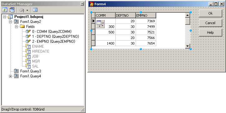Click the ENAME field icon

click(x=28, y=46)
